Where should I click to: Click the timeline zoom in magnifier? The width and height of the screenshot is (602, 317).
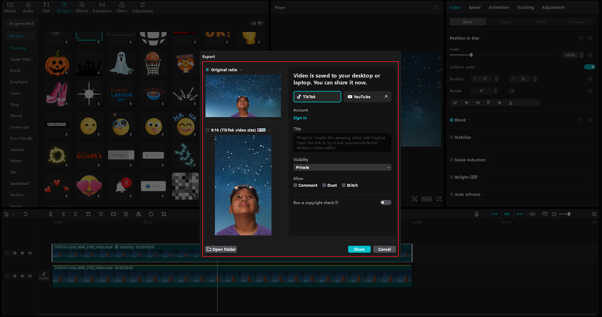point(594,214)
